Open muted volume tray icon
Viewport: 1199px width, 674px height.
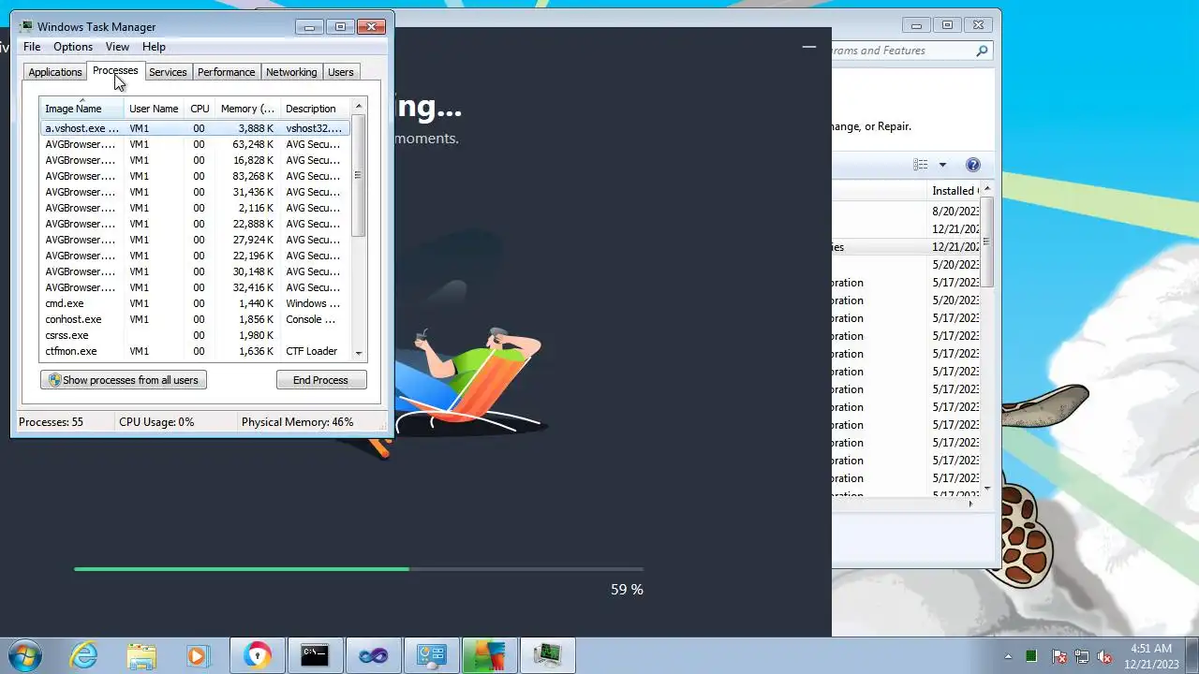pyautogui.click(x=1105, y=656)
